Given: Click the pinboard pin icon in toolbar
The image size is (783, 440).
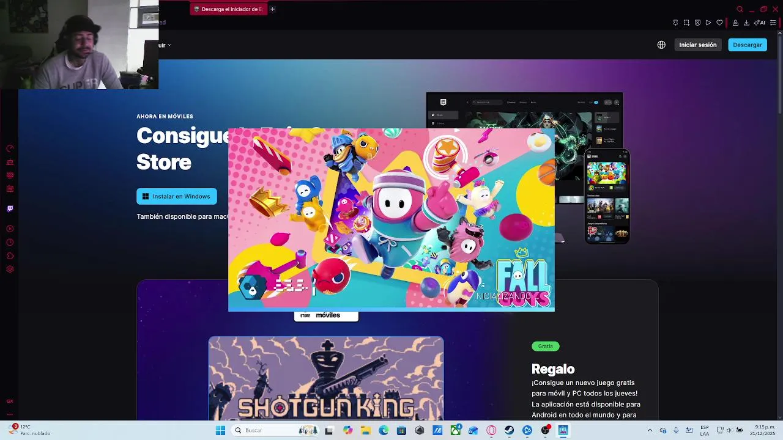Looking at the screenshot, I should (675, 23).
